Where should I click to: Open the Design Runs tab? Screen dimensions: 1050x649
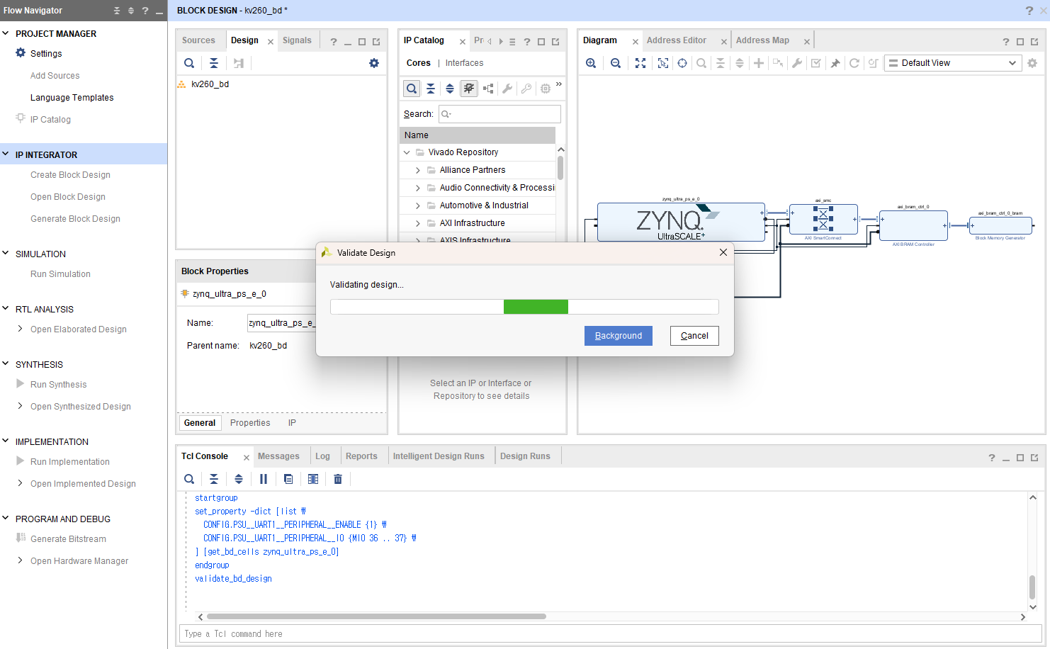pos(525,456)
